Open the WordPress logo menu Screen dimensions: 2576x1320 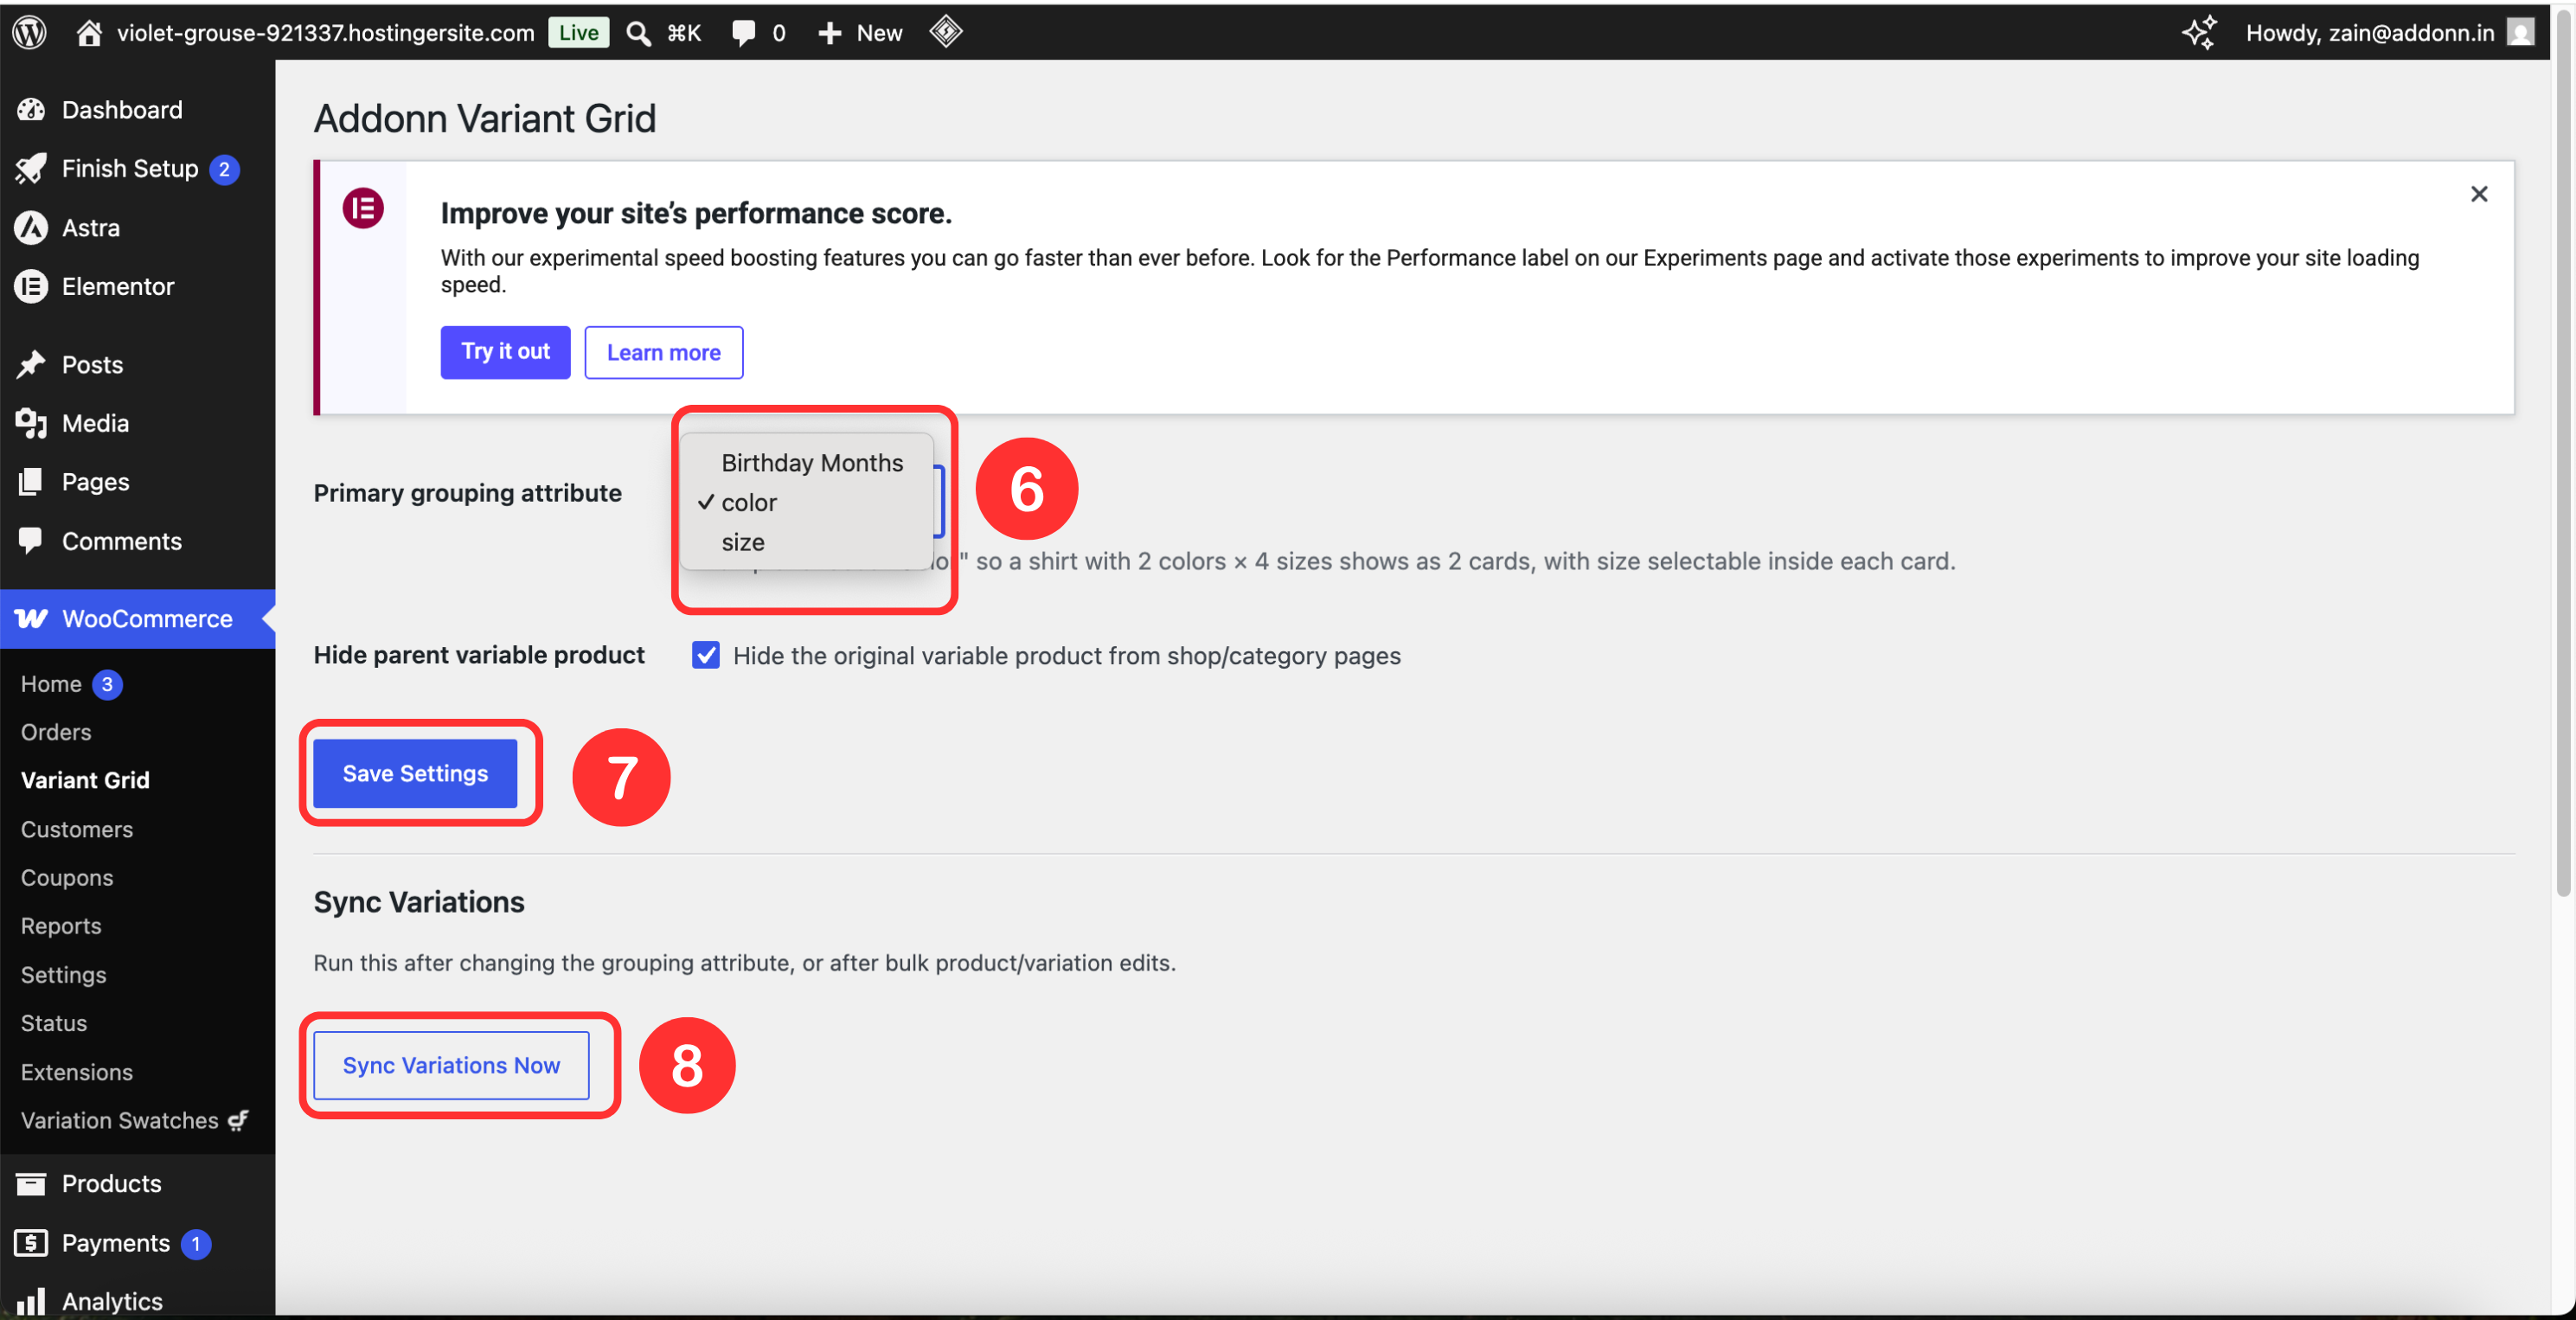30,32
